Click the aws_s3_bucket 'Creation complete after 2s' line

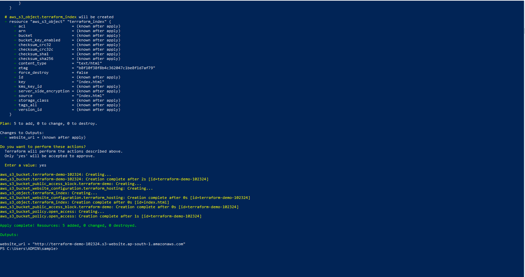pos(104,179)
